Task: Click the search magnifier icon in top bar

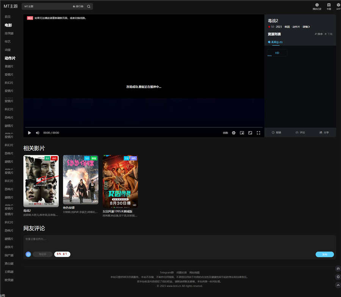Action: [x=89, y=6]
